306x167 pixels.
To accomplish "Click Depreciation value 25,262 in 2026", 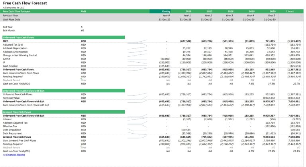I will click(187, 48).
